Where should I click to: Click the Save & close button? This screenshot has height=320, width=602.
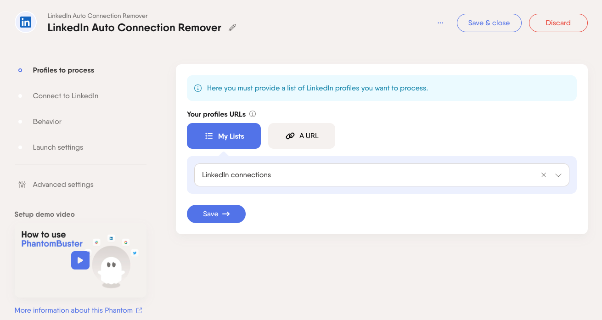tap(489, 23)
